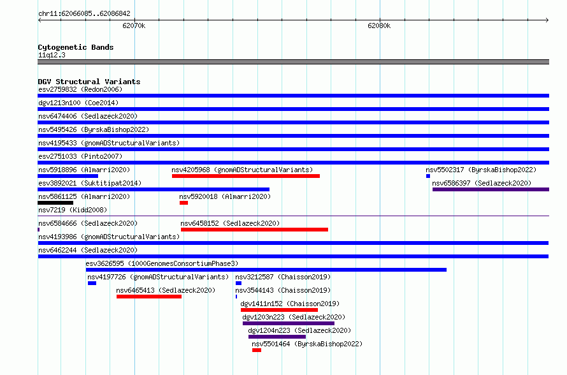Click the blue bar for esv3626595

pos(266,270)
